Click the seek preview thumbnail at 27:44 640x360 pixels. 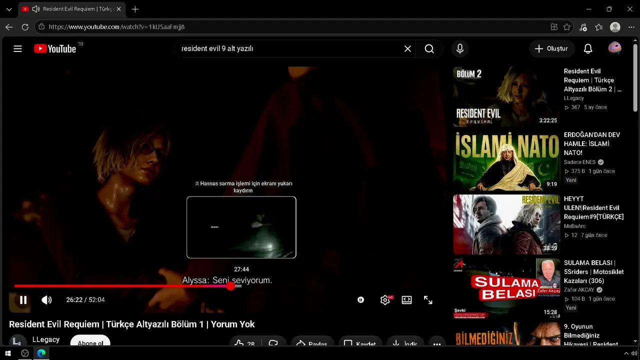(241, 227)
